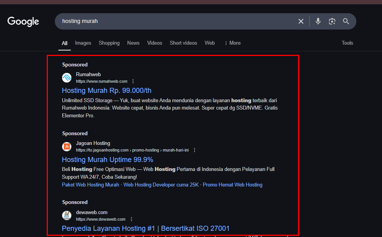
Task: Start voice search with the microphone icon
Action: 318,21
